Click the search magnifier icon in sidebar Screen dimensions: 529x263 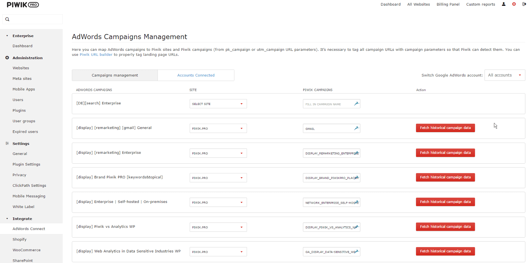point(7,19)
